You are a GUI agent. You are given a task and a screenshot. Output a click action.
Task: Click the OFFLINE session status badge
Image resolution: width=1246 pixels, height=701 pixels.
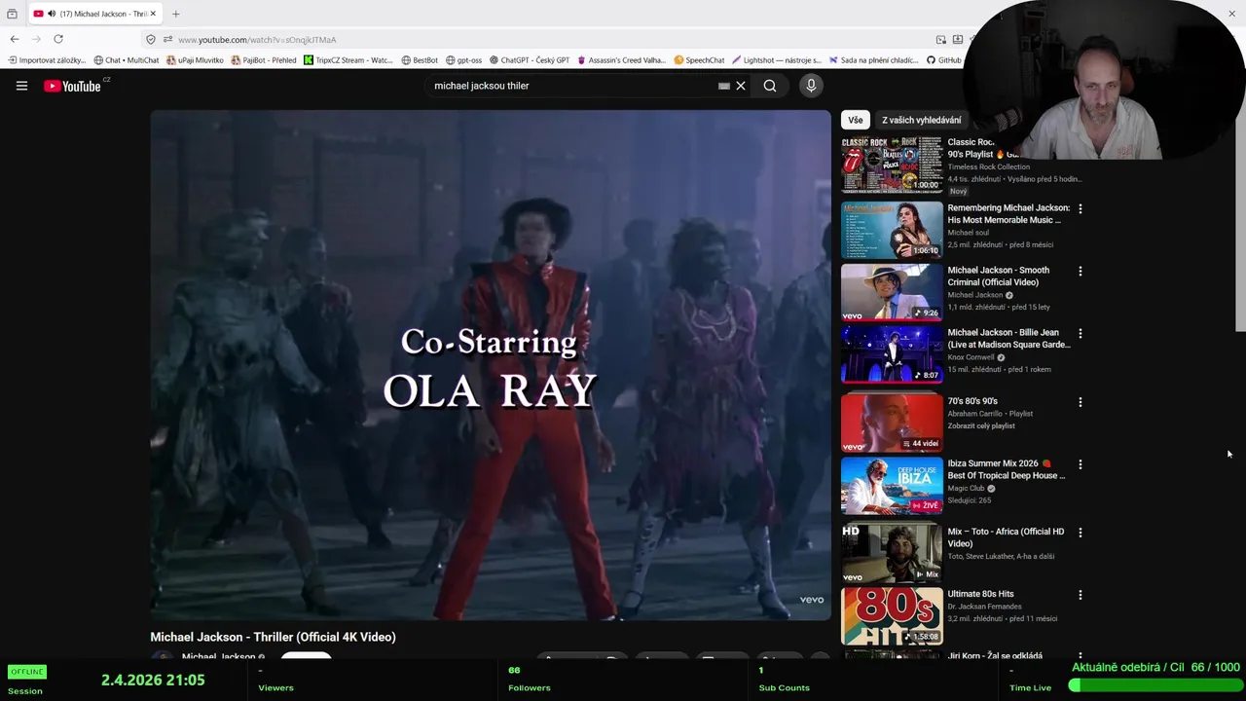(x=26, y=672)
